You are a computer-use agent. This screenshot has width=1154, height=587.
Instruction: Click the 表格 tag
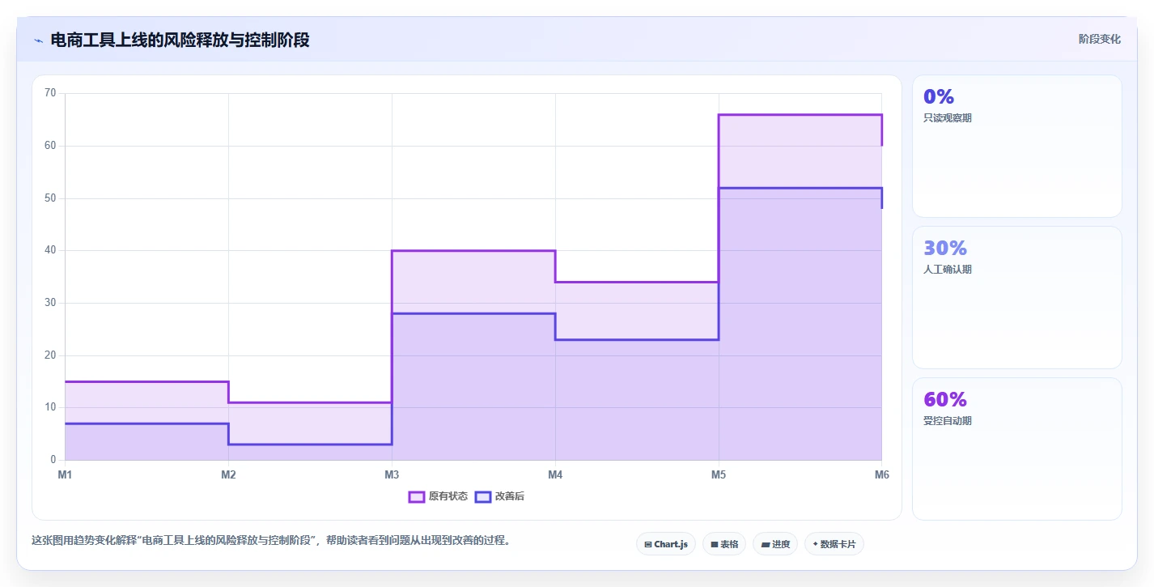click(x=724, y=544)
